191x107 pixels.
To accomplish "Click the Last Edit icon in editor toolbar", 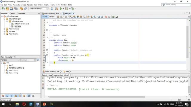I will coord(58,17).
